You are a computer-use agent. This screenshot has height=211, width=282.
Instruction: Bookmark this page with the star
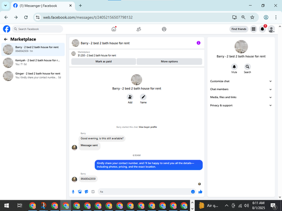pyautogui.click(x=252, y=17)
